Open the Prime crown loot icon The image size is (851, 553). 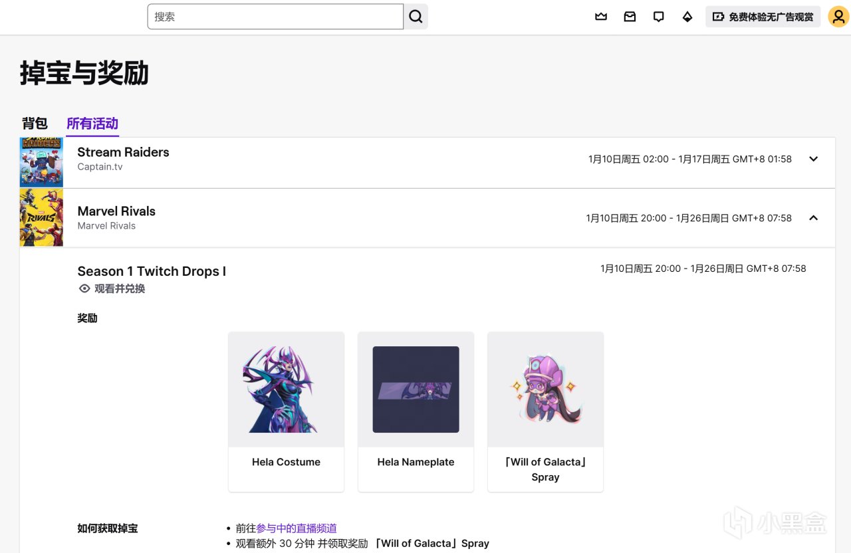(601, 17)
